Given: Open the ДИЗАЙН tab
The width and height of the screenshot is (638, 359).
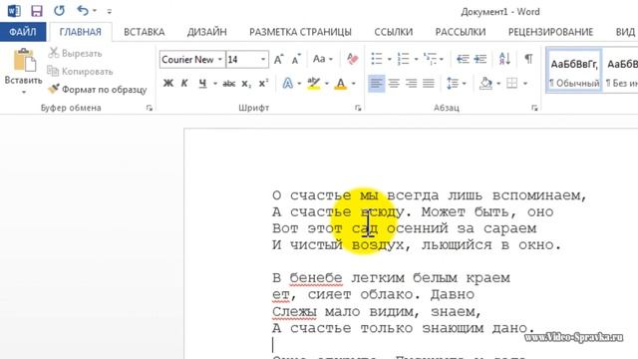Looking at the screenshot, I should point(206,32).
